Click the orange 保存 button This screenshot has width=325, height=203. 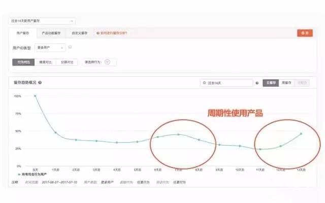tap(305, 33)
